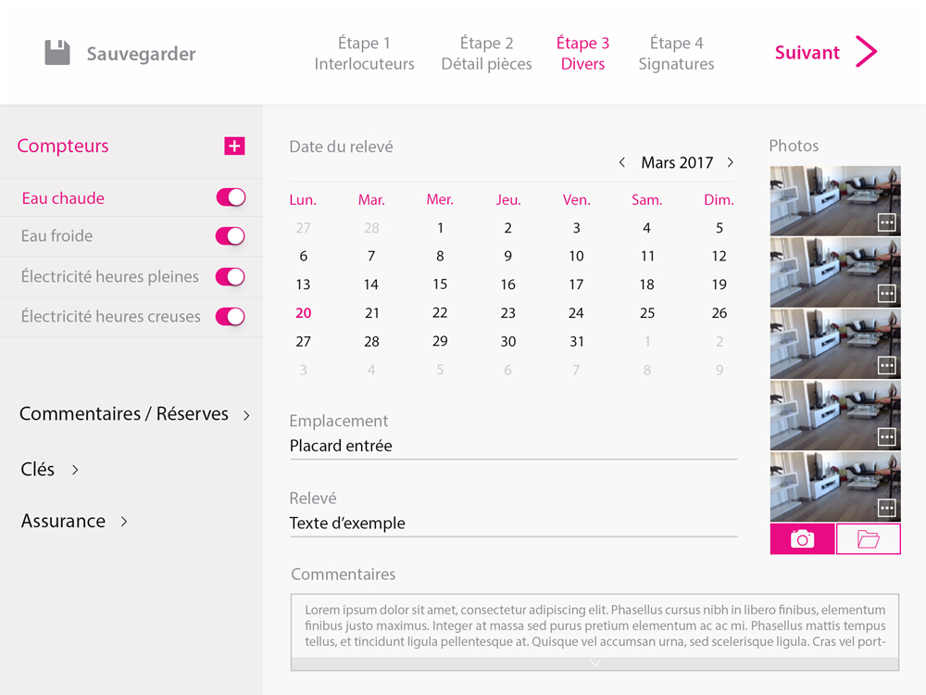The height and width of the screenshot is (695, 926).
Task: Expand the comments box with the bottom chevron
Action: 594,663
